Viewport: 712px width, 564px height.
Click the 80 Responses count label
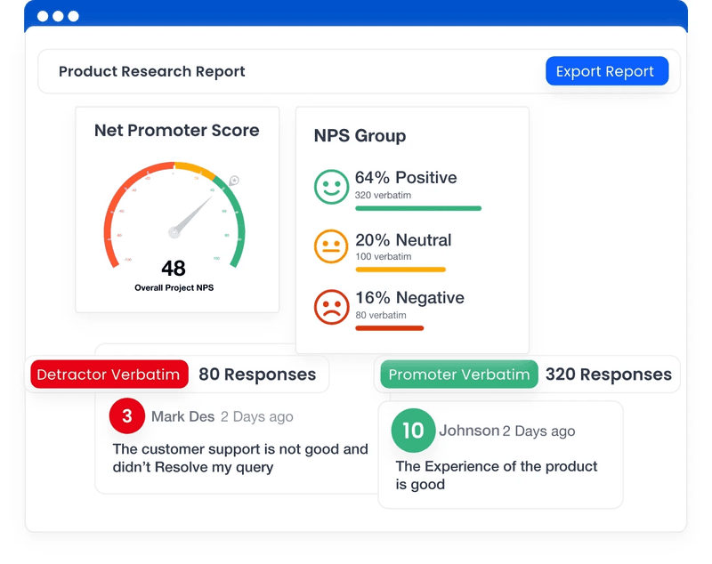click(x=257, y=375)
